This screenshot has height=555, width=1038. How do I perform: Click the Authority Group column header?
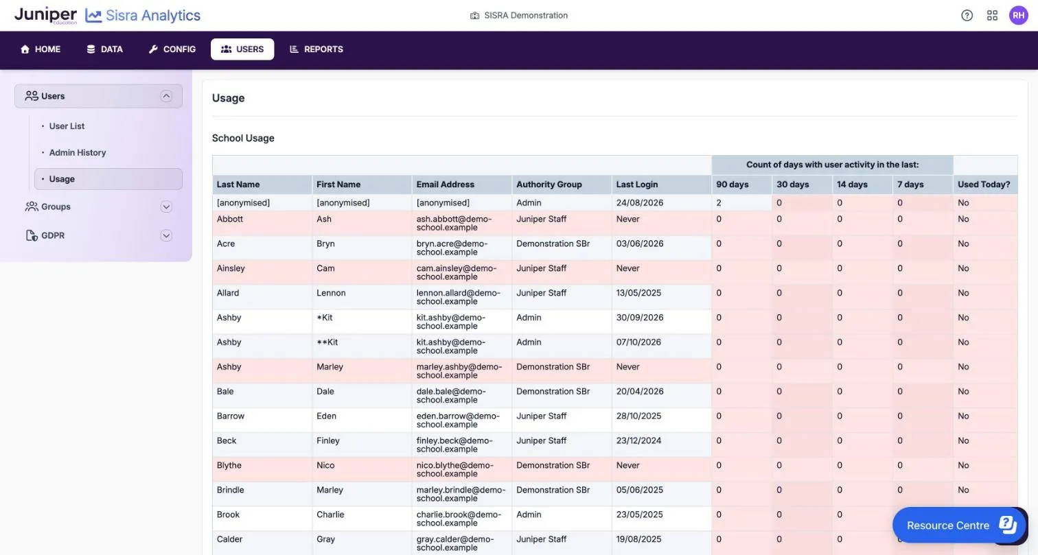[562, 185]
